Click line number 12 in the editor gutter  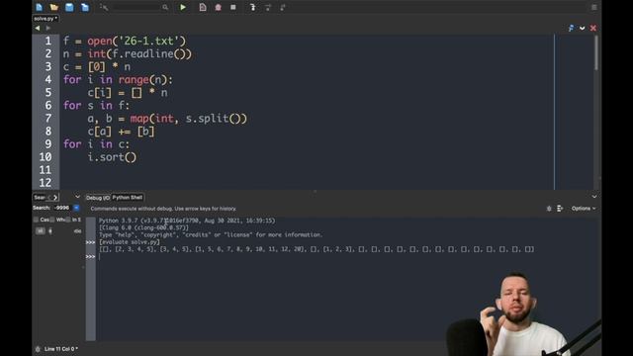(x=45, y=183)
